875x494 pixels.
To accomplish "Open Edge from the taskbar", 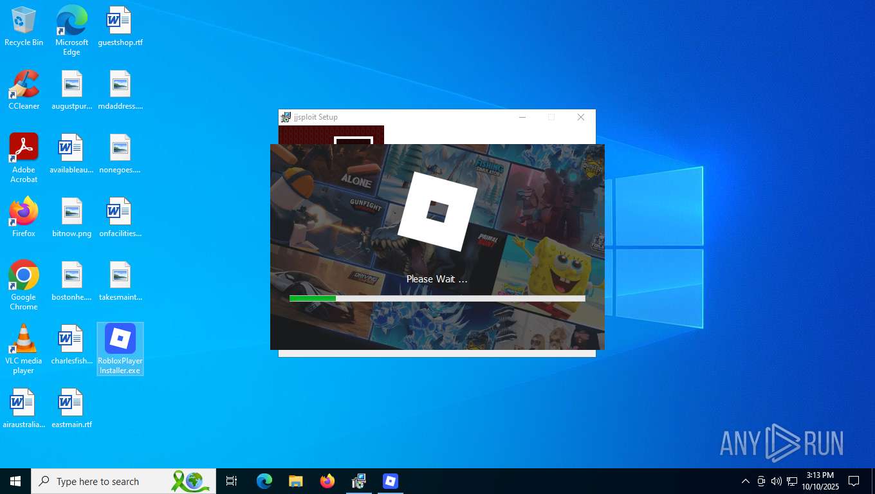I will pyautogui.click(x=264, y=481).
